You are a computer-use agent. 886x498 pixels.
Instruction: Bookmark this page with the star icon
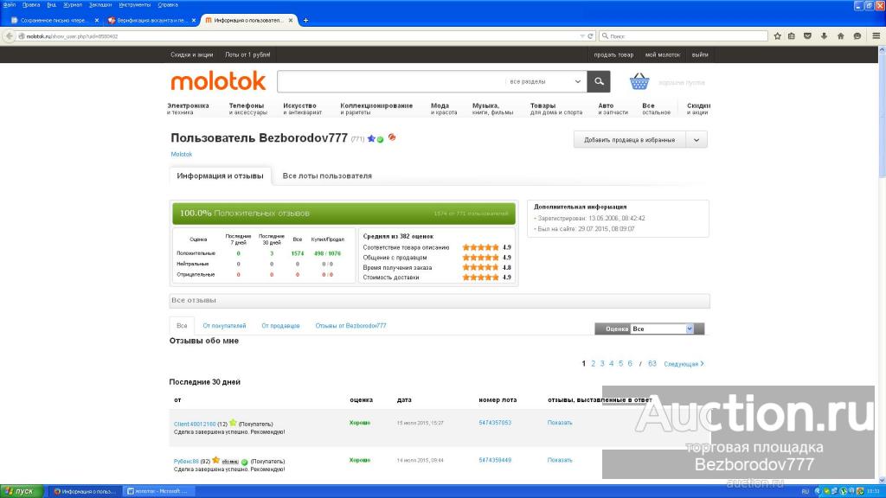point(778,36)
